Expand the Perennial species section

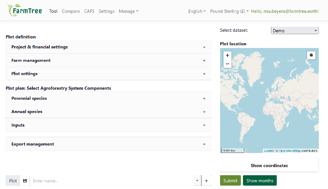click(108, 98)
